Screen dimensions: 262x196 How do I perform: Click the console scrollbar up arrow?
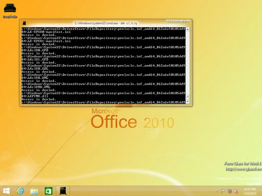pyautogui.click(x=188, y=30)
